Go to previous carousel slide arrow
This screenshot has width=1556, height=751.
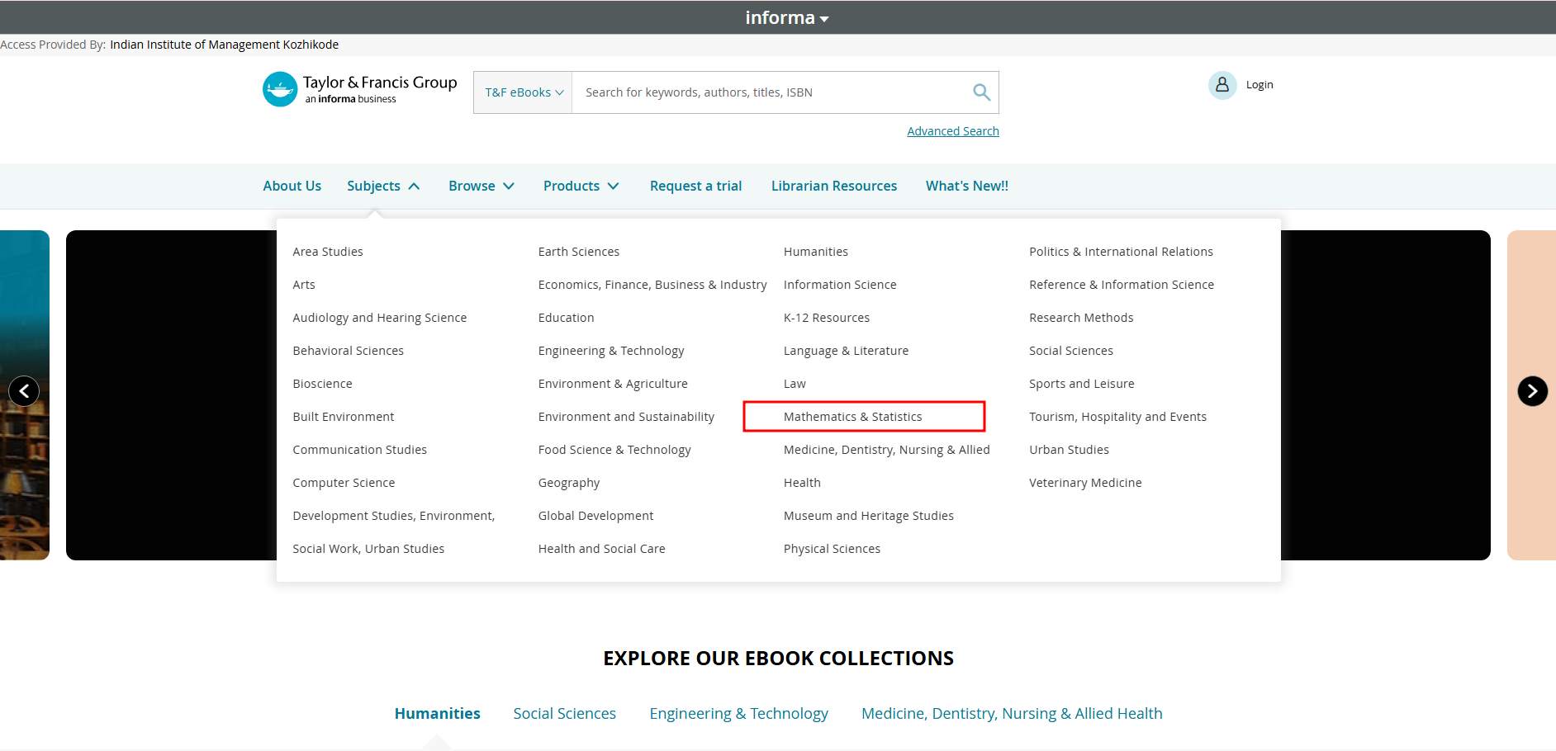(x=24, y=391)
